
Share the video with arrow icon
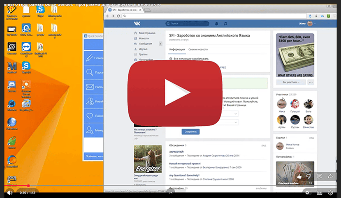pyautogui.click(x=330, y=176)
